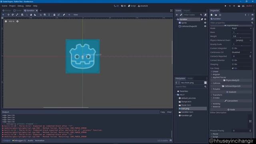Enable the Custom Integrator checkbox

233,48
